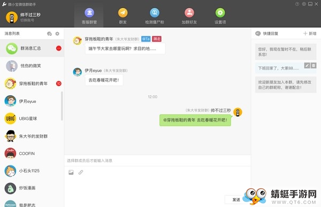The image size is (321, 207).
Task: Click 穿拖板鞋的青年's avatar in the chat
Action: 78,41
